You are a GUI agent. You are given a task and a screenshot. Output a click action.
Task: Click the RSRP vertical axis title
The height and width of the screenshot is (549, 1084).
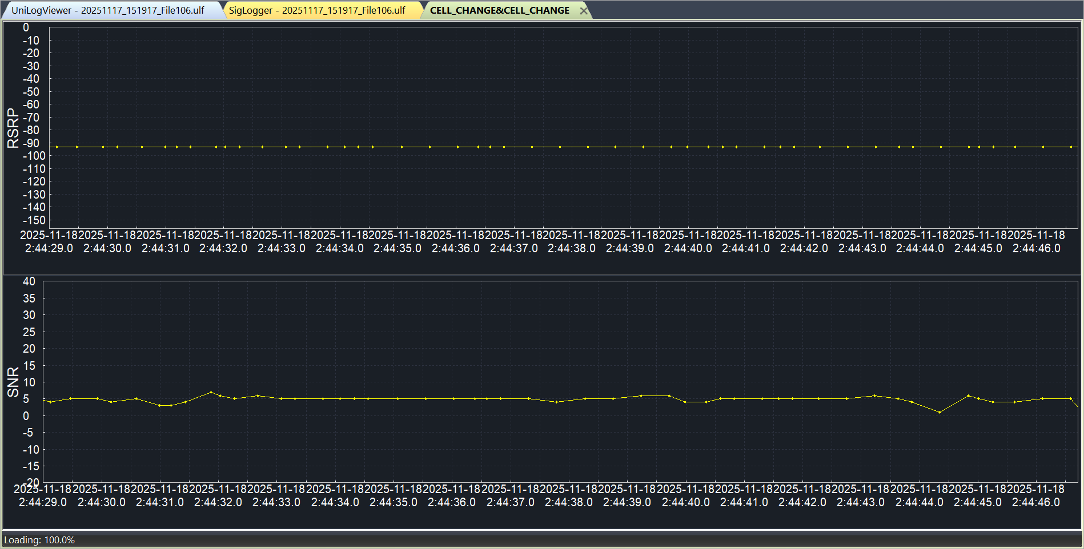tap(13, 128)
